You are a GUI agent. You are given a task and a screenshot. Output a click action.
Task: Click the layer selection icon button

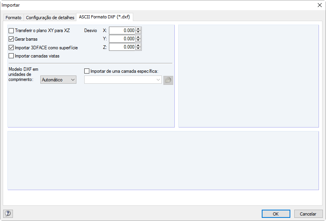pyautogui.click(x=168, y=80)
